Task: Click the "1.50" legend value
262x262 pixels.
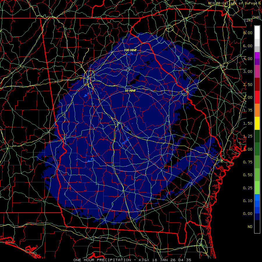Action: [248, 123]
